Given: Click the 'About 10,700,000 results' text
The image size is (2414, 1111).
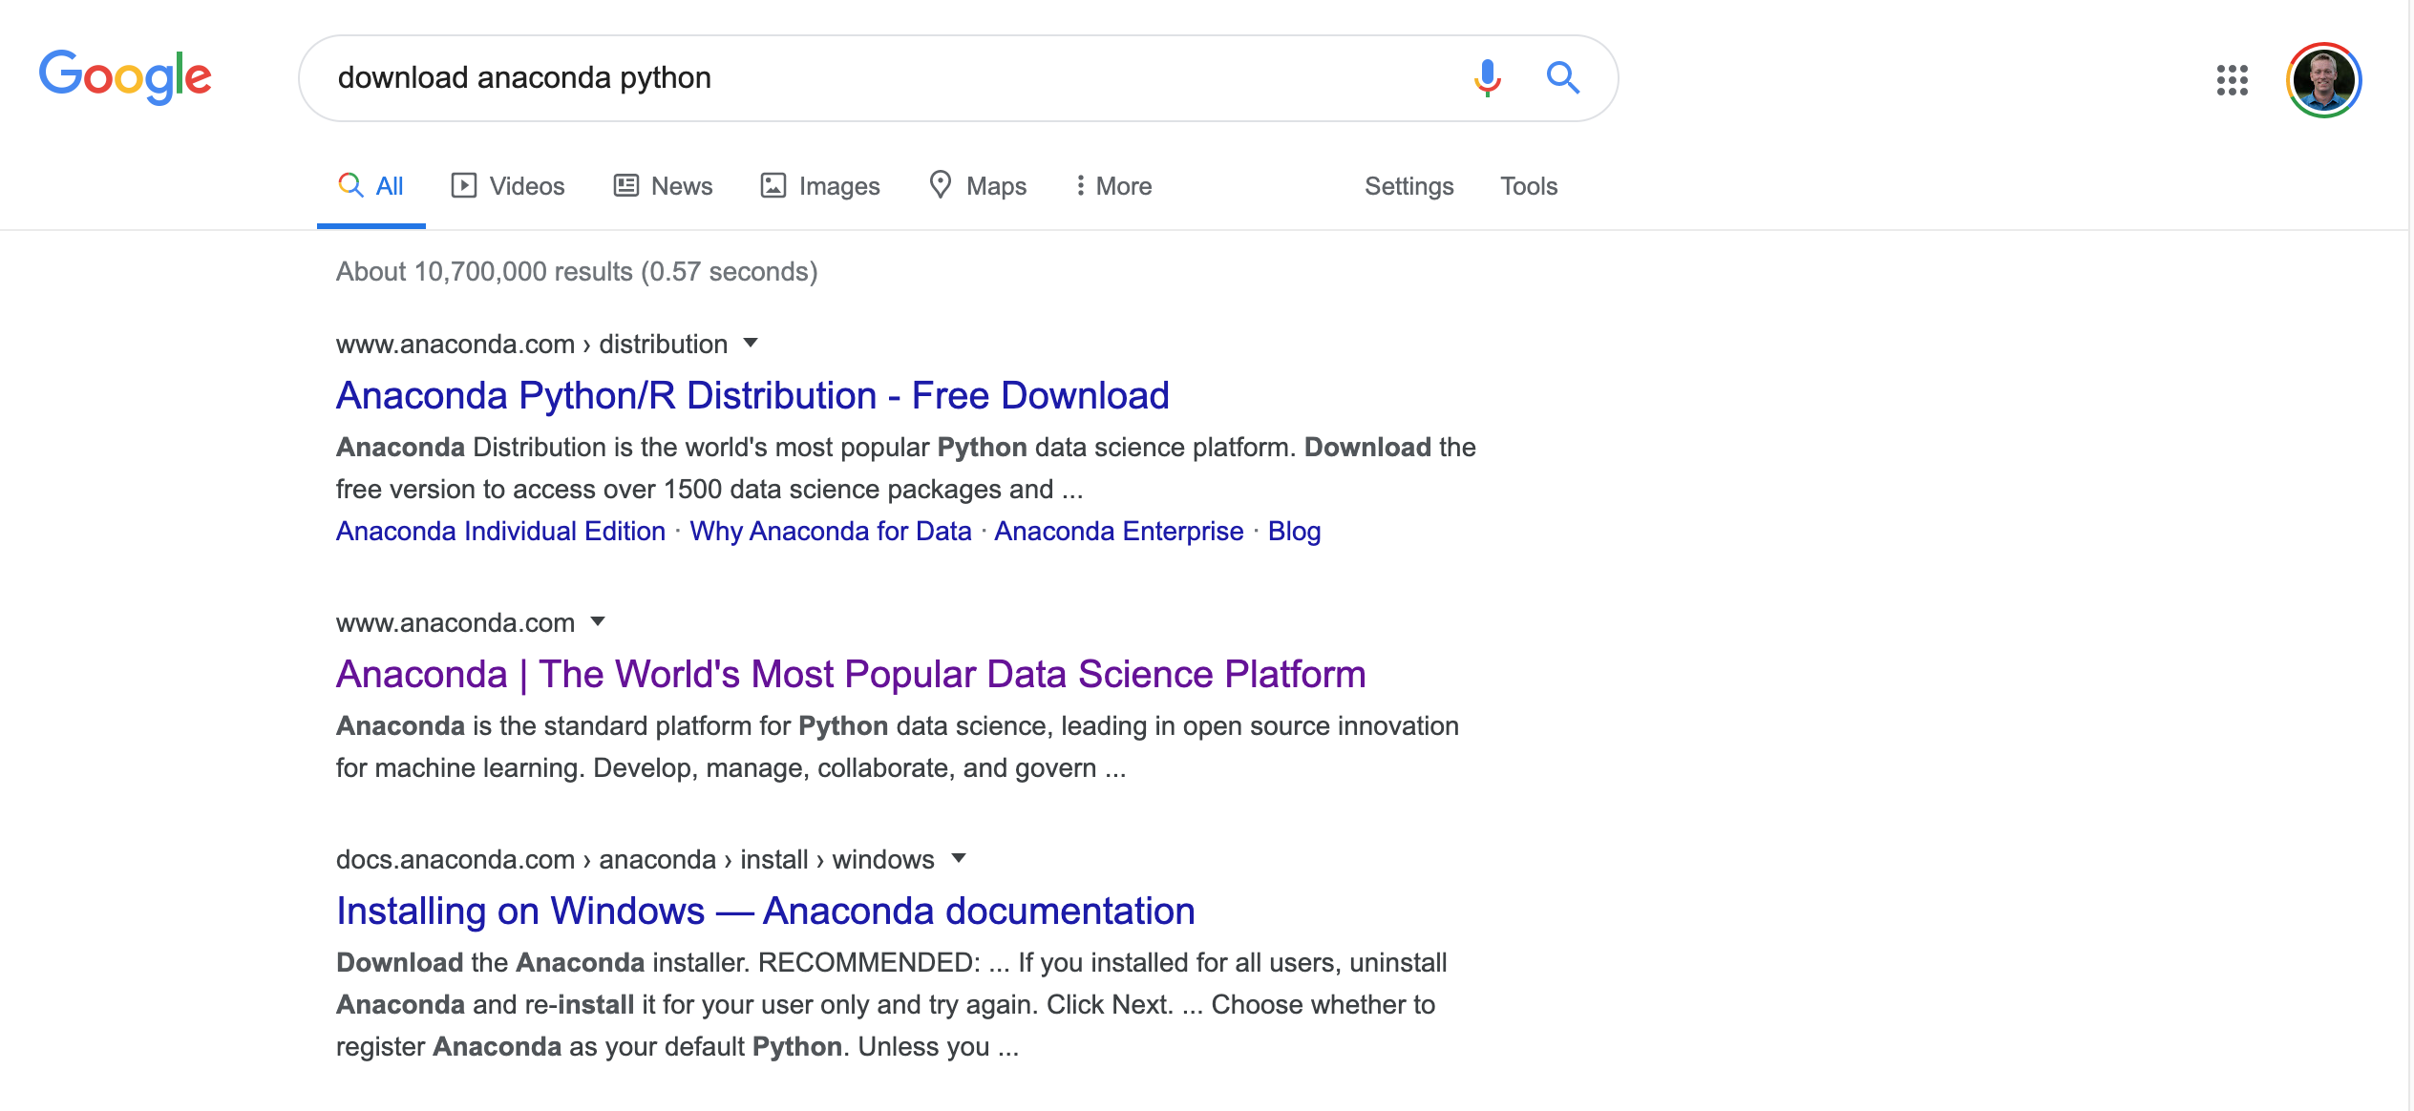Looking at the screenshot, I should 577,271.
